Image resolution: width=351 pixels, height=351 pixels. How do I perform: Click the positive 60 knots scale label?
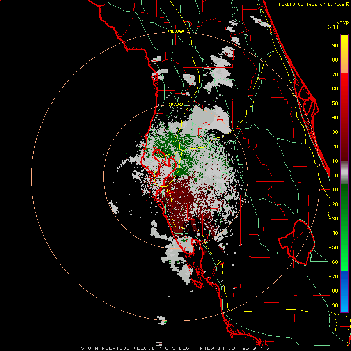pyautogui.click(x=335, y=89)
